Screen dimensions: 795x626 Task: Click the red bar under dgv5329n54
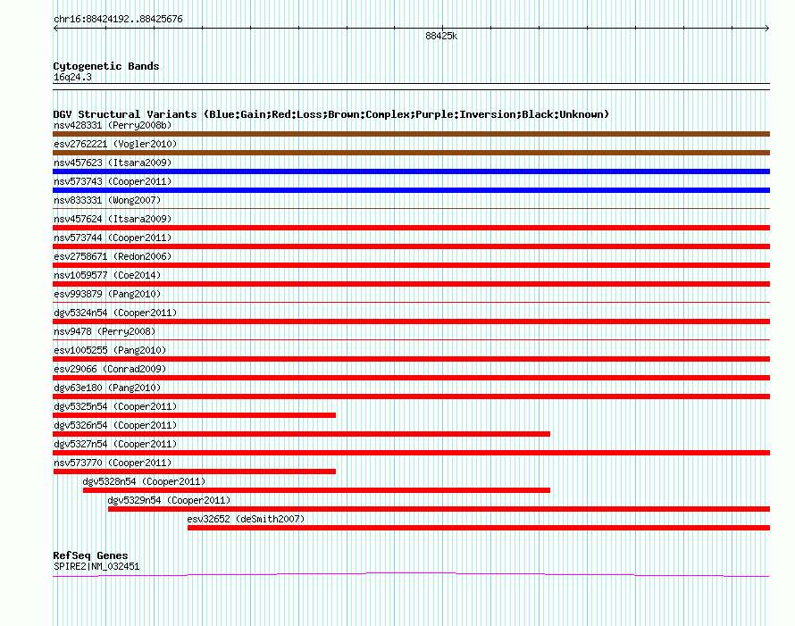coord(439,509)
